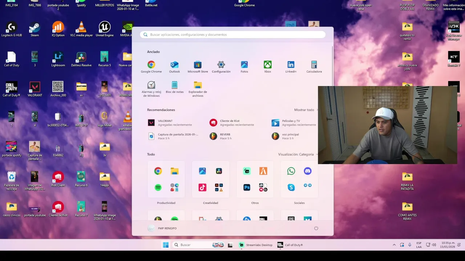This screenshot has height=261, width=465.
Task: Open Photoshop in Otros category
Action: click(x=247, y=187)
